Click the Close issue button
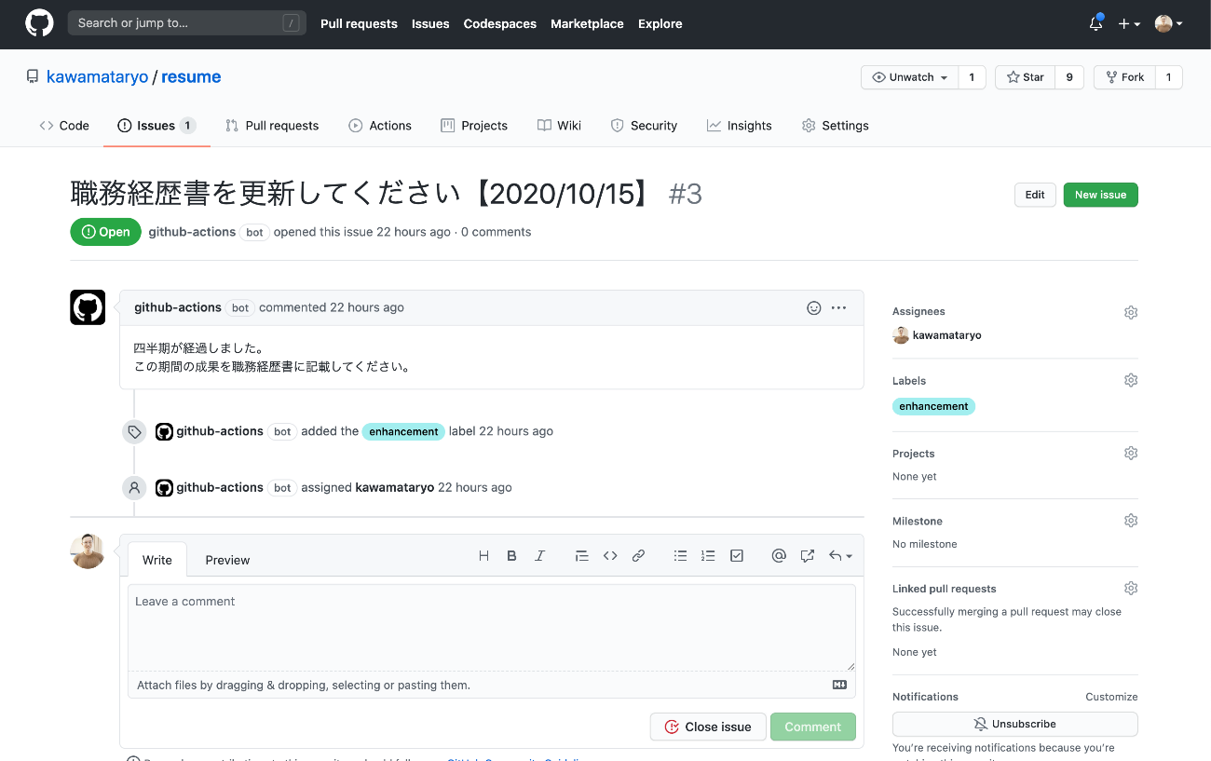The height and width of the screenshot is (761, 1211). click(708, 727)
